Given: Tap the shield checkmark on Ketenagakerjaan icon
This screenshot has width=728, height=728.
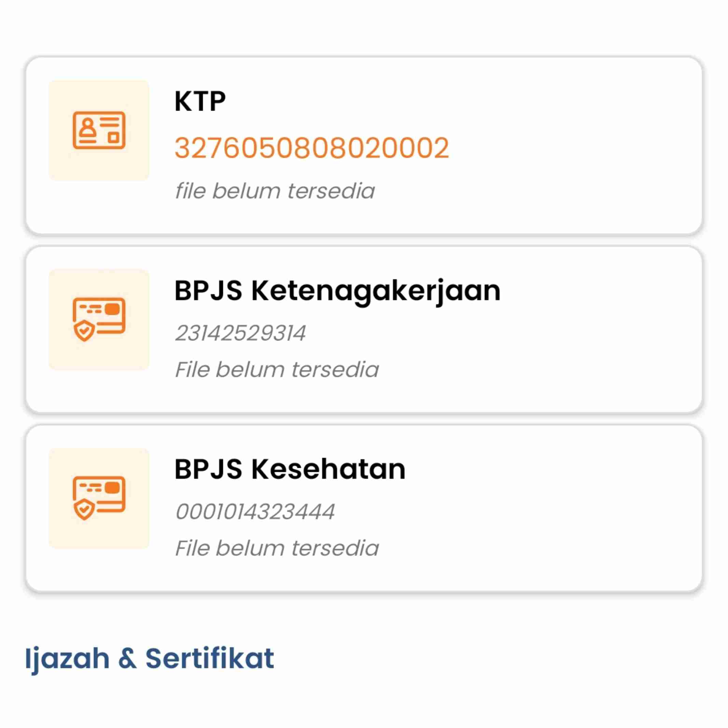Looking at the screenshot, I should (84, 331).
